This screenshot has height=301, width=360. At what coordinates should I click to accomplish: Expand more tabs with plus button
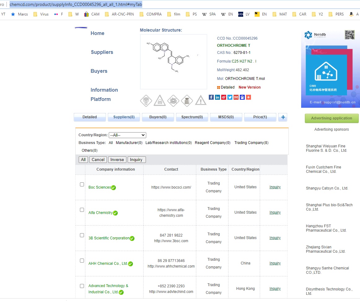(x=283, y=117)
